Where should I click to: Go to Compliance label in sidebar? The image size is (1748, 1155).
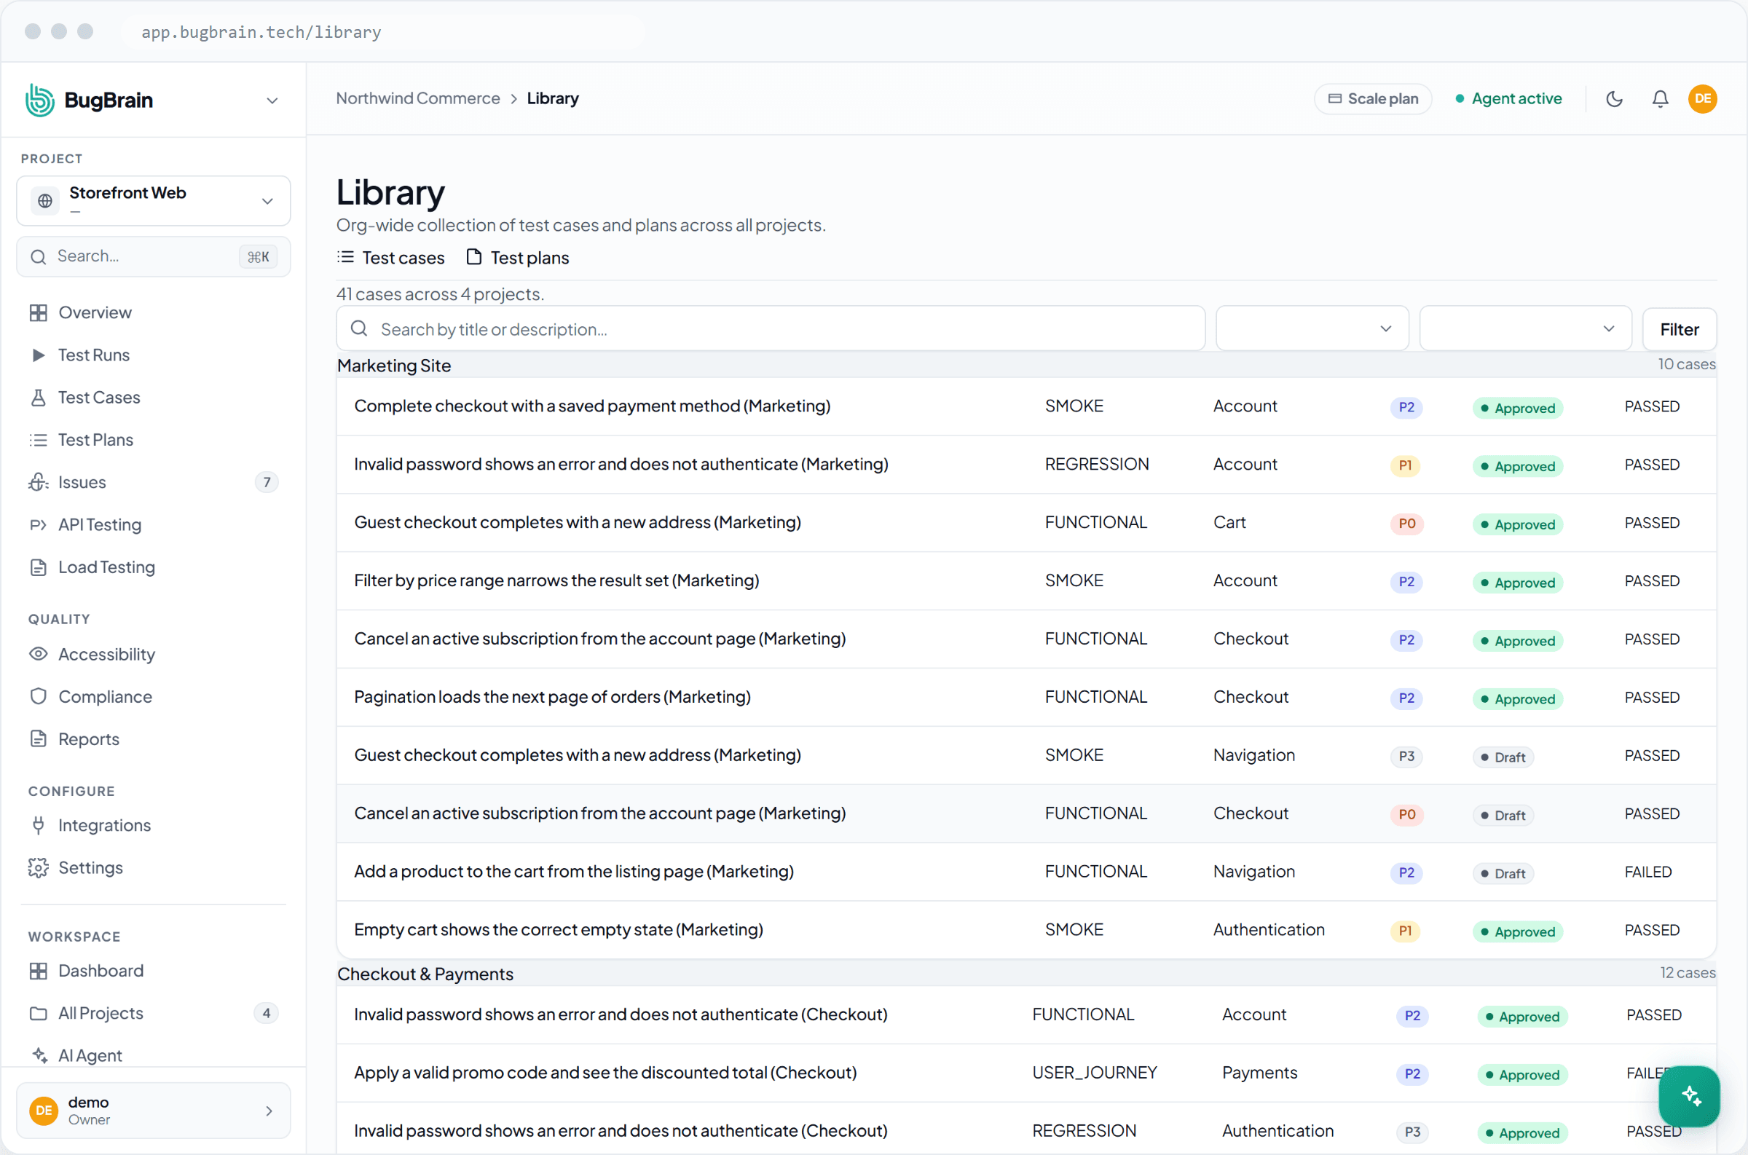click(106, 697)
